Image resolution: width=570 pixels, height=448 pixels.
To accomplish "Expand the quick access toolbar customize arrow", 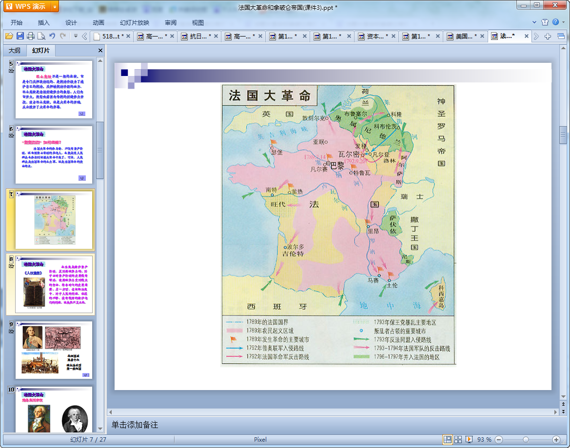I will pos(76,36).
